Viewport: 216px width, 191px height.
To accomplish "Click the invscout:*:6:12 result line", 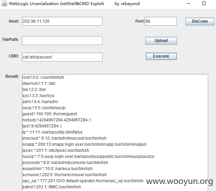I will [x=64, y=138].
